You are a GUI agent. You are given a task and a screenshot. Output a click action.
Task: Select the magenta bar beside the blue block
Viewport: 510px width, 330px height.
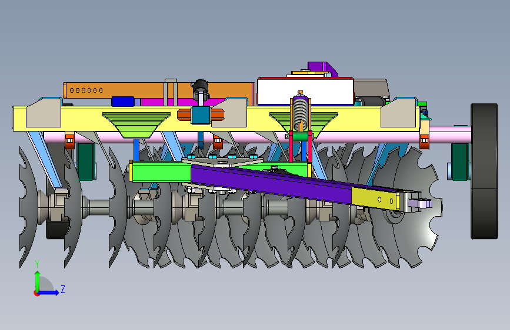(182, 102)
